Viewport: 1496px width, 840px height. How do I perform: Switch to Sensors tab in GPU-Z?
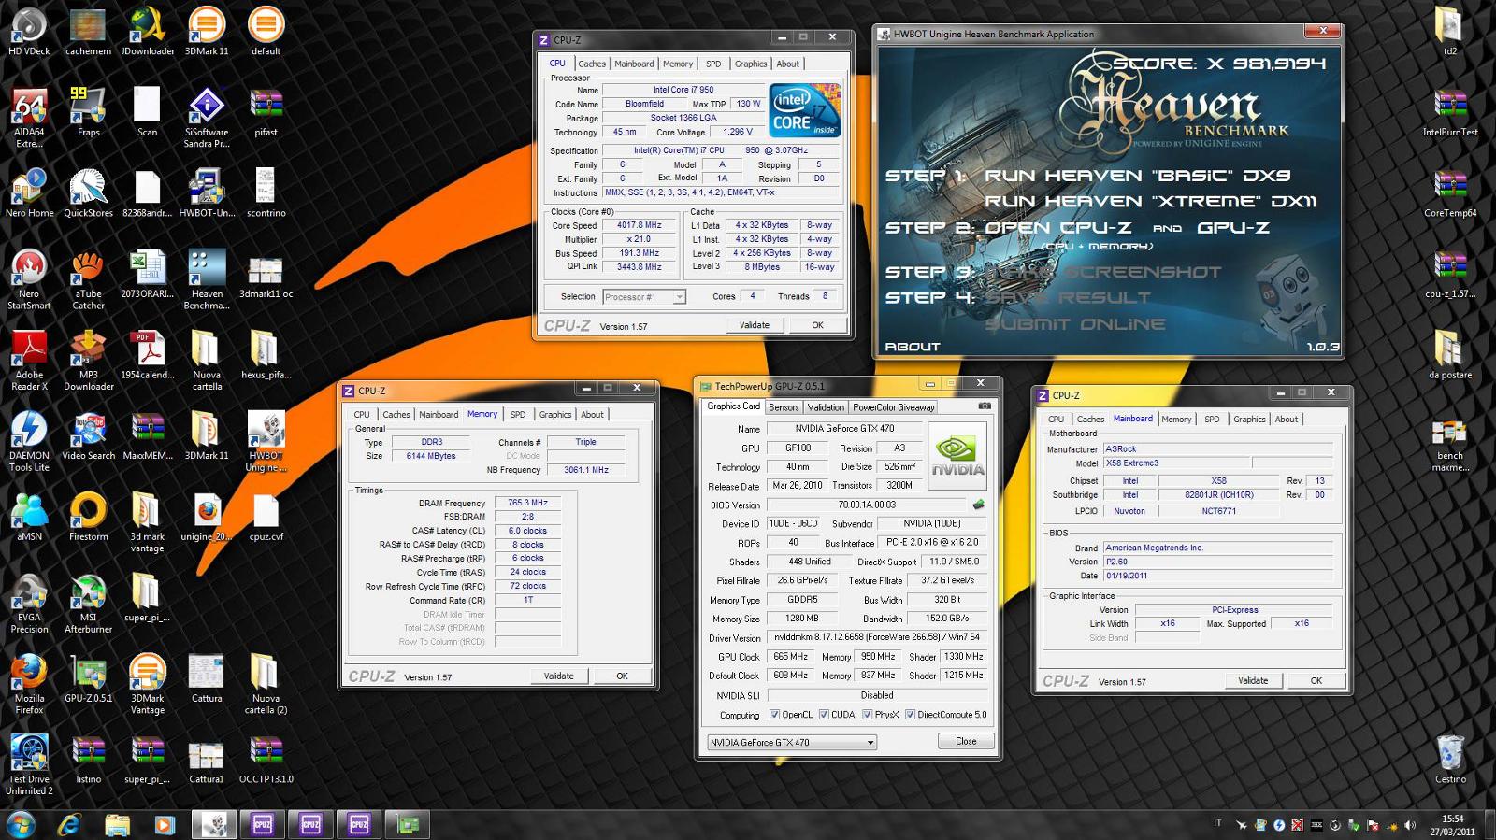[x=784, y=407]
